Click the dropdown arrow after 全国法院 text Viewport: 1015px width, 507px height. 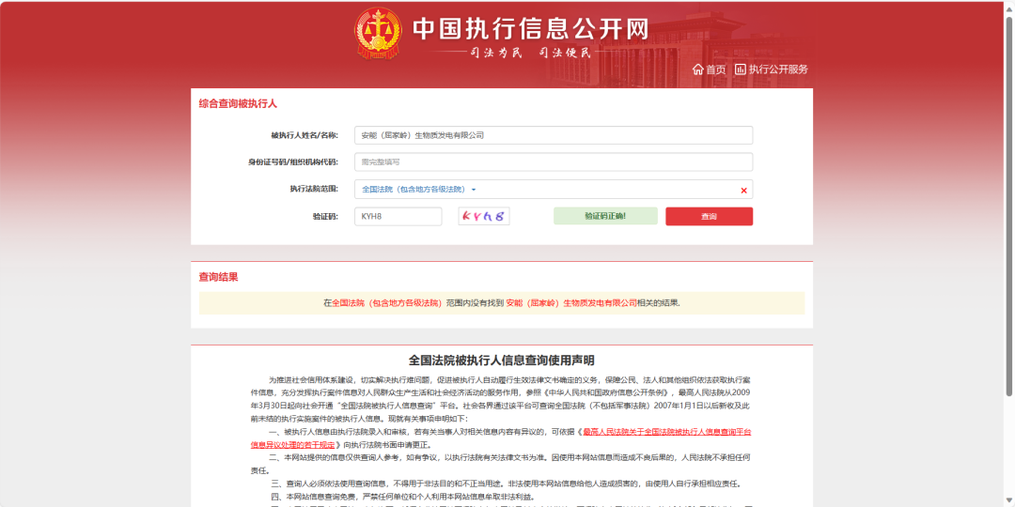[474, 191]
